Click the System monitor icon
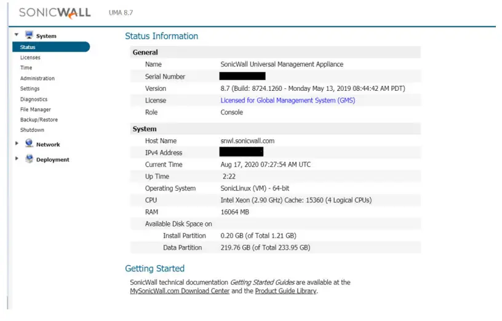502x321 pixels. (29, 35)
